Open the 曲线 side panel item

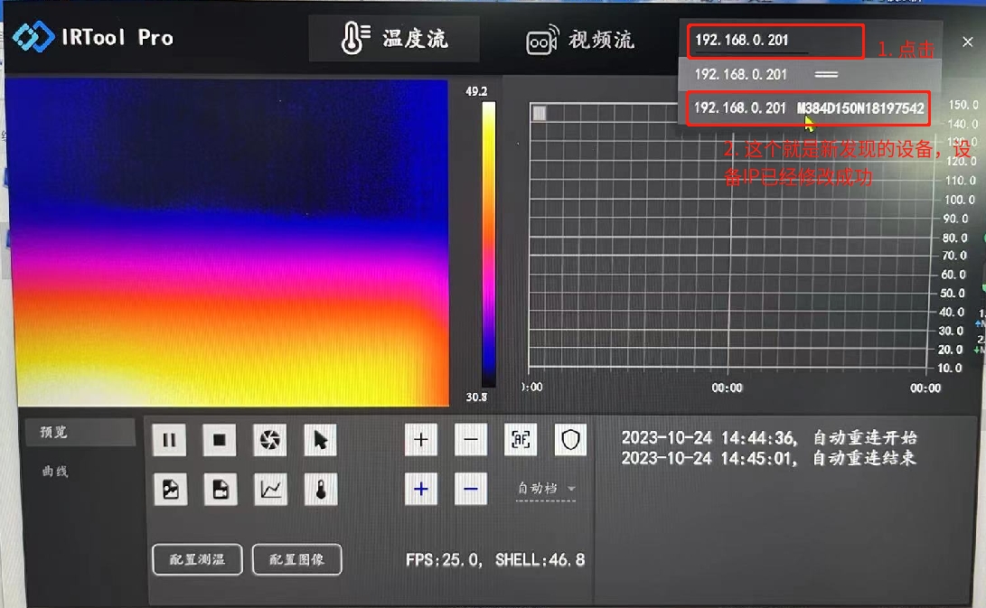[54, 472]
